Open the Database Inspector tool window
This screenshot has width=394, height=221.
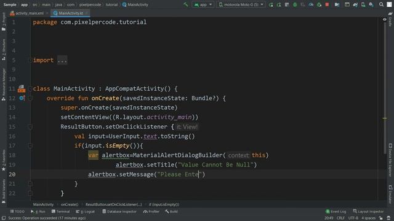[119, 211]
